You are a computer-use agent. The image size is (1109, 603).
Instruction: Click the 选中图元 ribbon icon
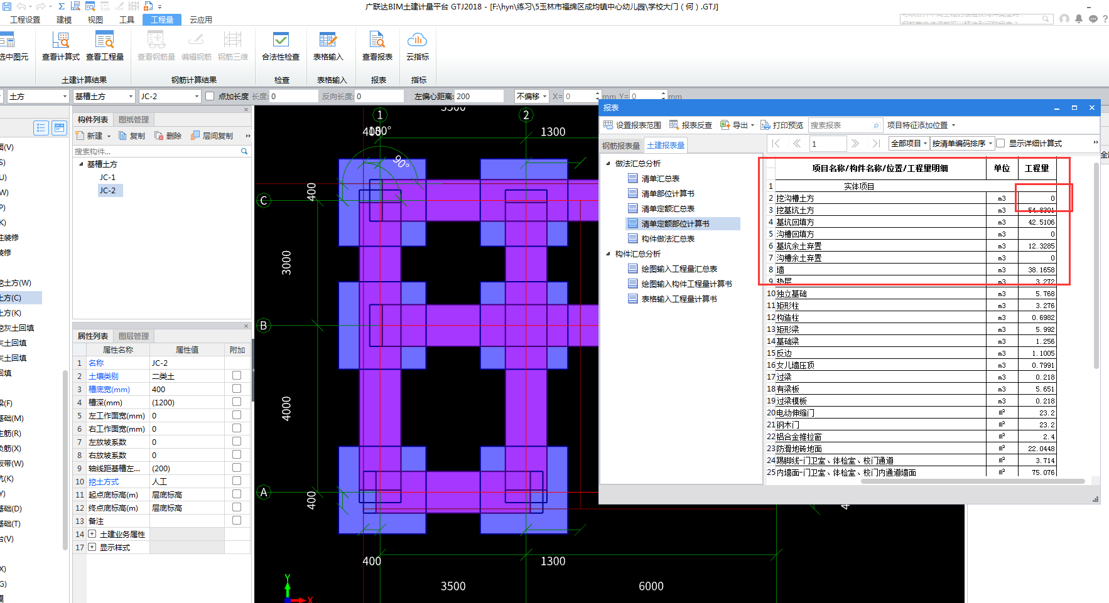(x=8, y=40)
